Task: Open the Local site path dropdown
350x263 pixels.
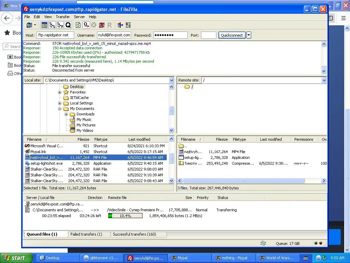Action: (x=172, y=80)
